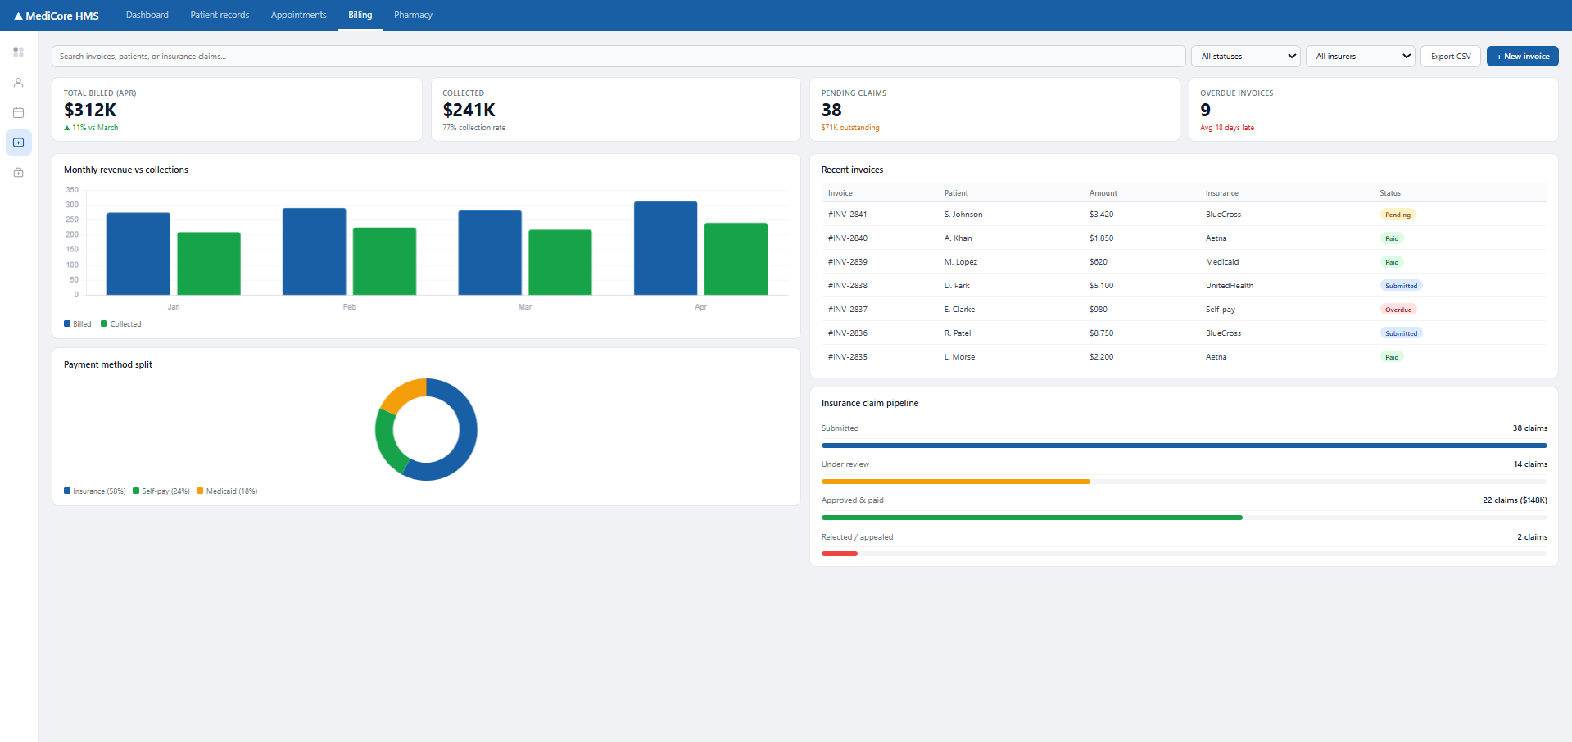This screenshot has height=742, width=1572.
Task: Click the Collected legend green square
Action: [104, 323]
